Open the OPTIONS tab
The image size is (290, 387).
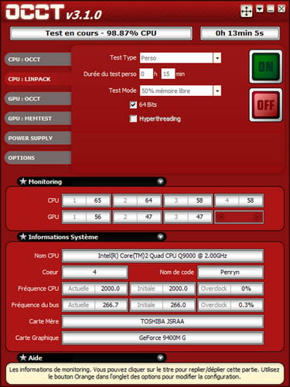(38, 158)
